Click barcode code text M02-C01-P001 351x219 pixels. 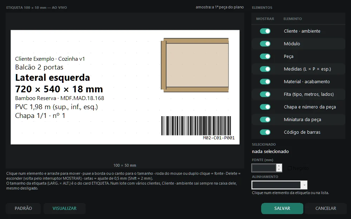coord(219,138)
